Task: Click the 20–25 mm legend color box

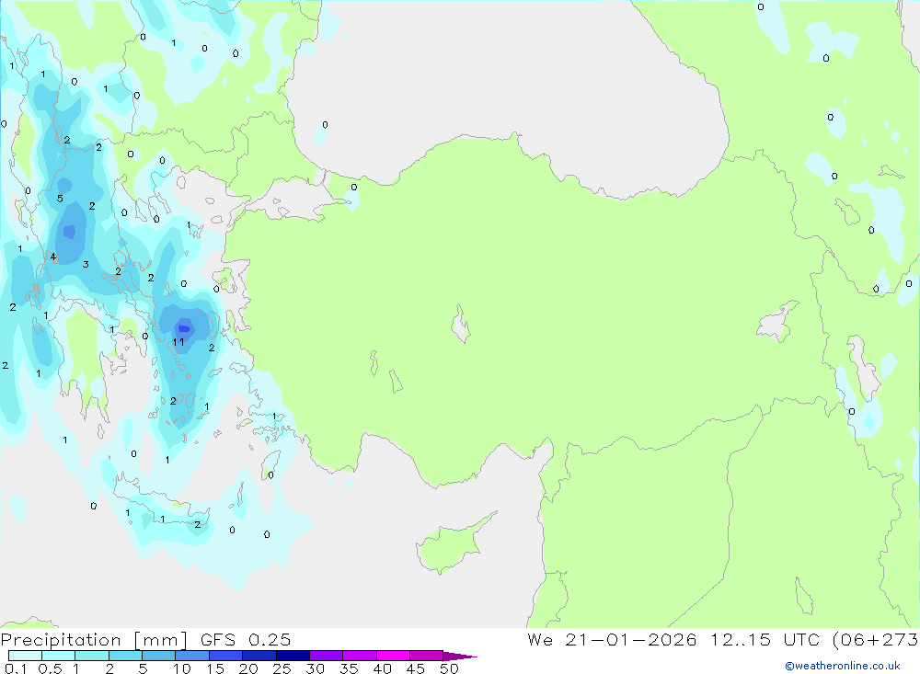Action: tap(259, 656)
